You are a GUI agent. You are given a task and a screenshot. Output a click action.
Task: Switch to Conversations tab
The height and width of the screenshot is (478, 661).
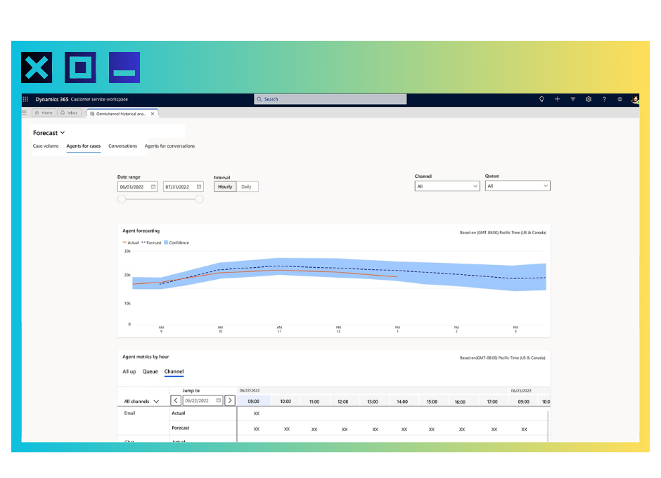pos(122,146)
